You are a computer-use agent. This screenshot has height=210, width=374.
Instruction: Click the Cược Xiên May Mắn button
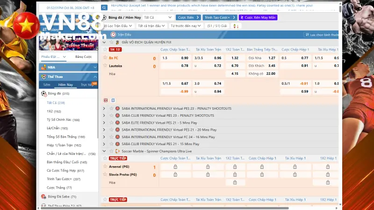[258, 17]
